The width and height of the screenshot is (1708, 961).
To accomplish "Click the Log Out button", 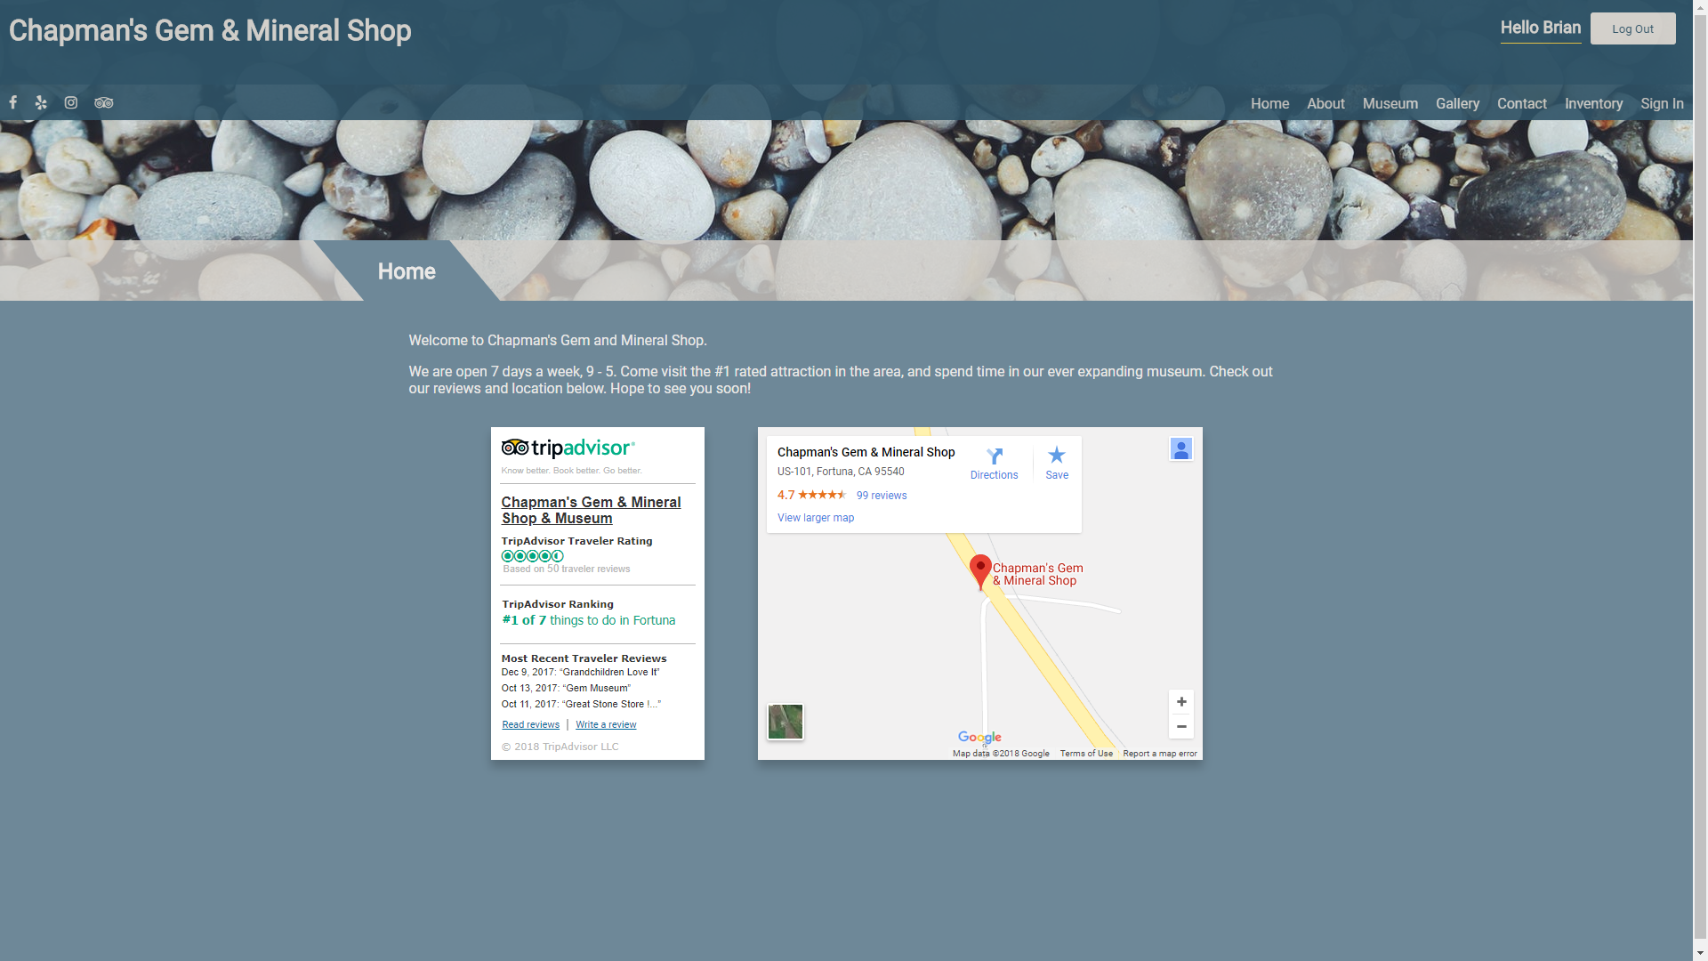I will click(x=1632, y=28).
